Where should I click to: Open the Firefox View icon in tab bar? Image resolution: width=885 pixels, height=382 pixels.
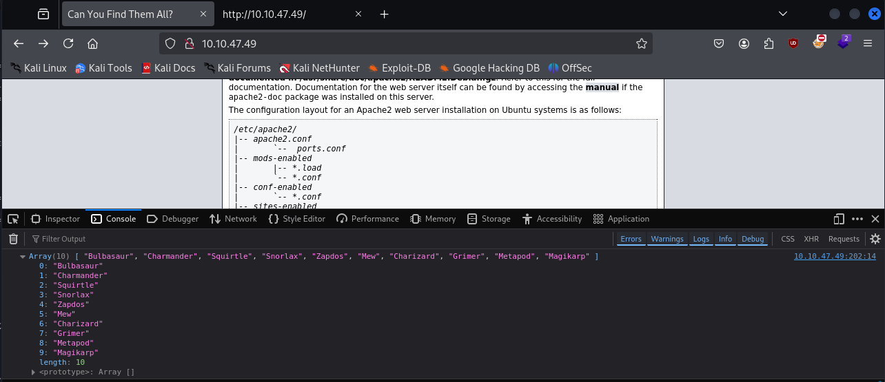click(43, 14)
